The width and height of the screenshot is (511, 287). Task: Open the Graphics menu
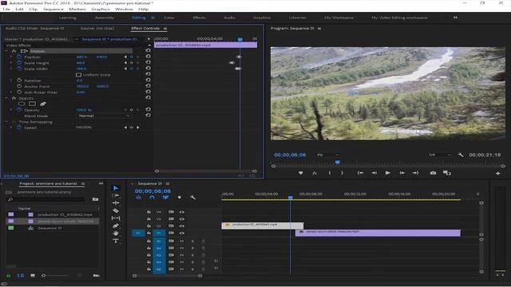[101, 9]
